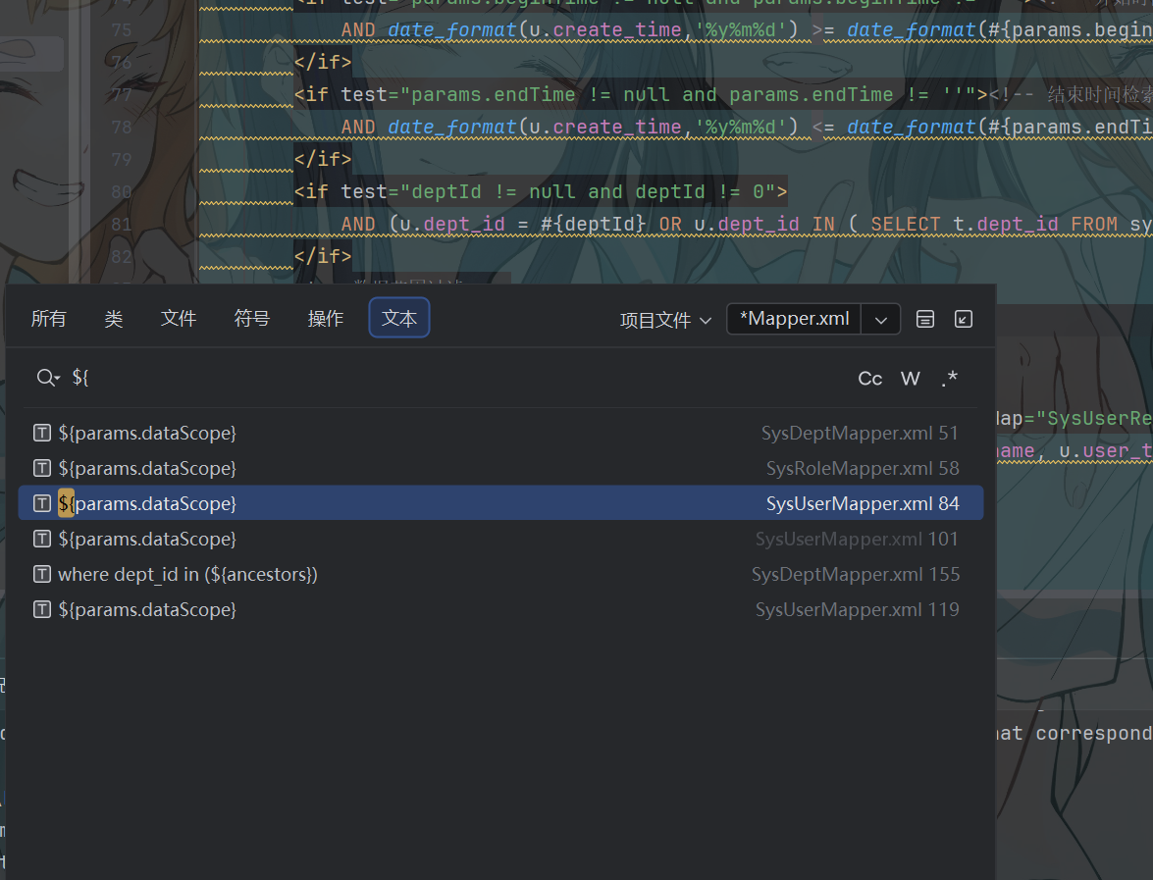1153x880 pixels.
Task: Toggle match case (Cc) option
Action: pyautogui.click(x=869, y=379)
